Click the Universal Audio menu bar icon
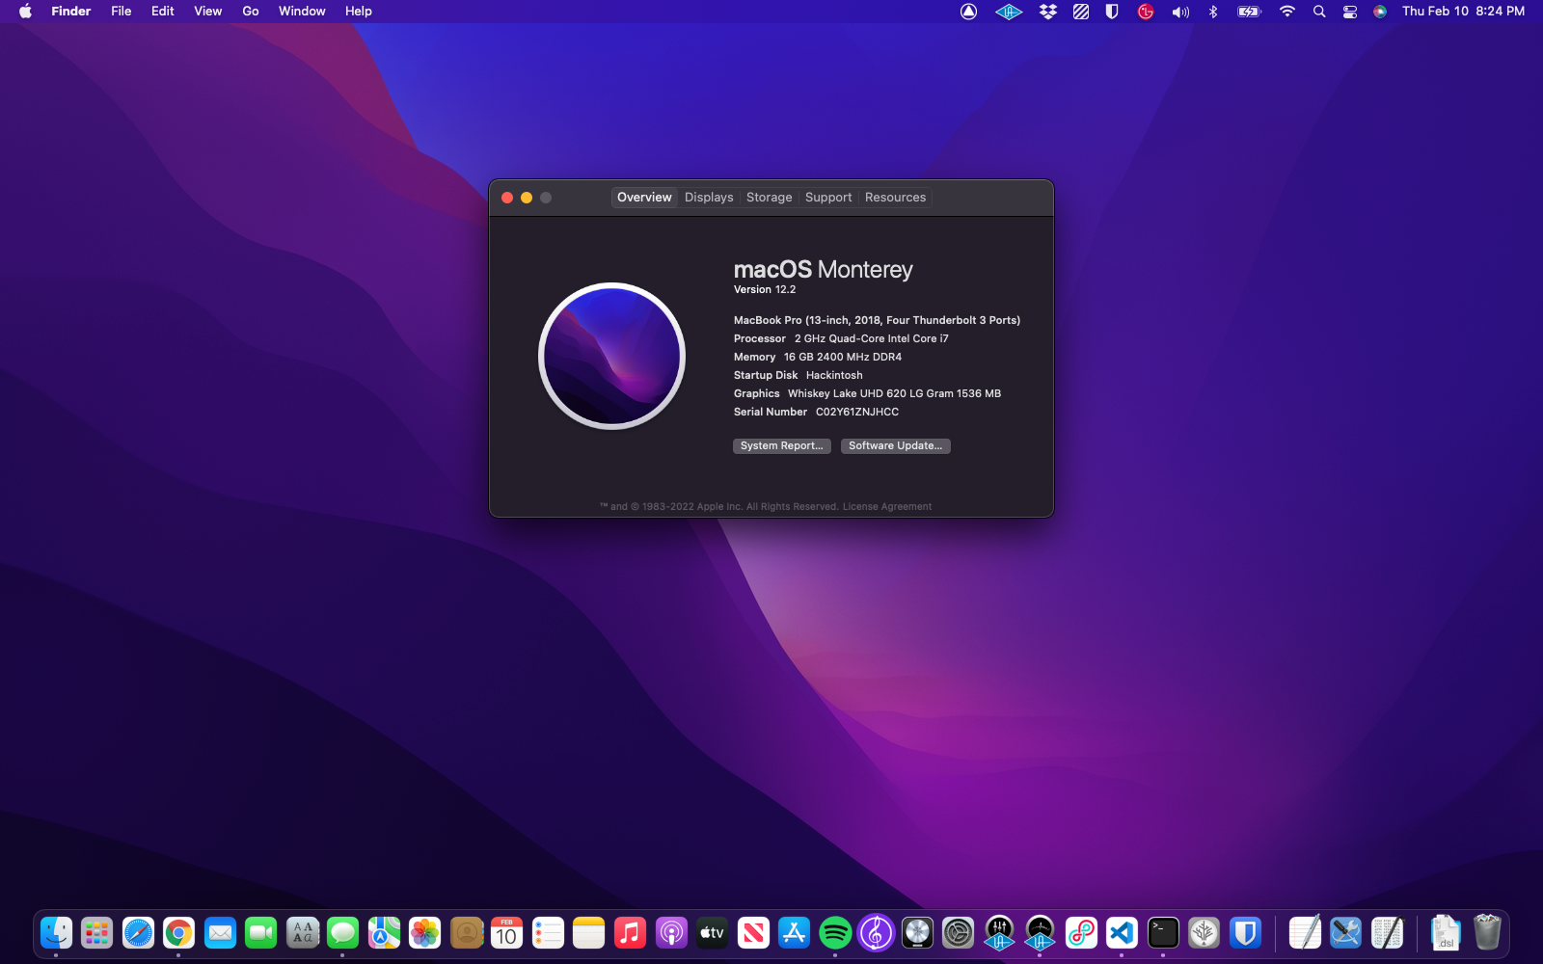The height and width of the screenshot is (964, 1543). [x=1009, y=12]
